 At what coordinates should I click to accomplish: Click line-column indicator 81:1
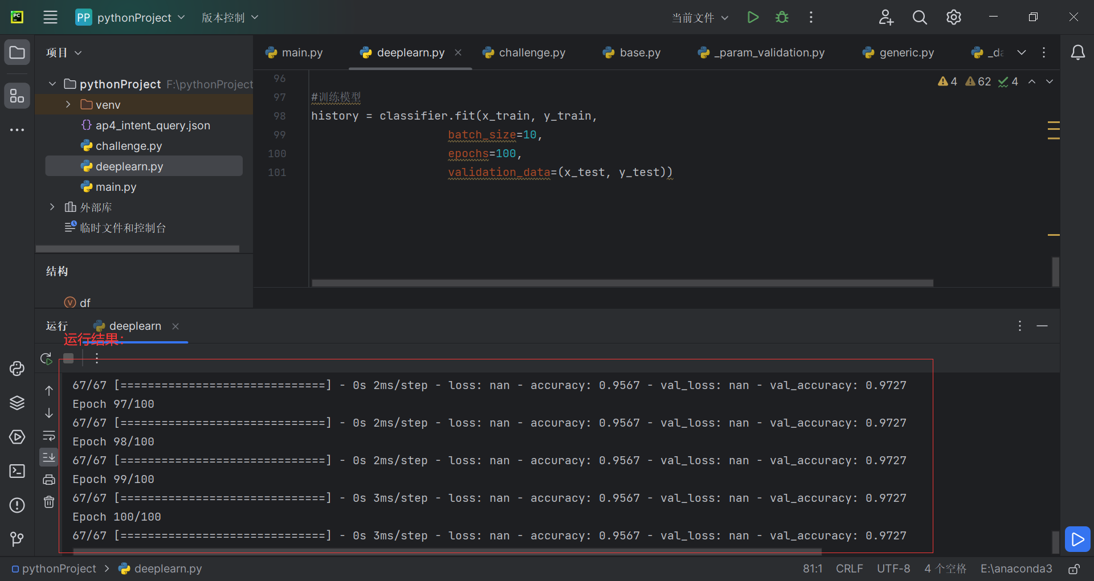[x=813, y=568]
